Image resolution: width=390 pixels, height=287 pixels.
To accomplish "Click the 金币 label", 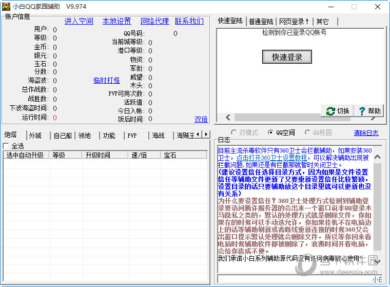I will 42,47.
